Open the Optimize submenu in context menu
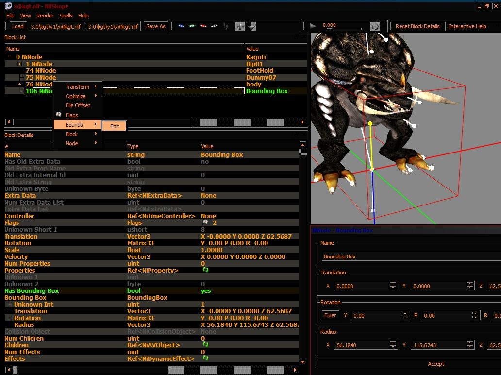 [78, 96]
